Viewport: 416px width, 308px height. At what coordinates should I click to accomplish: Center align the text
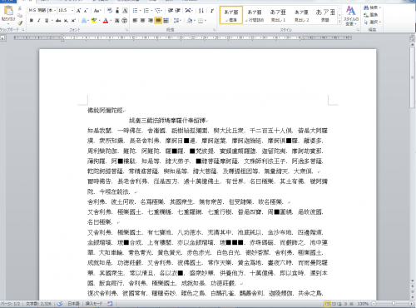pyautogui.click(x=142, y=20)
